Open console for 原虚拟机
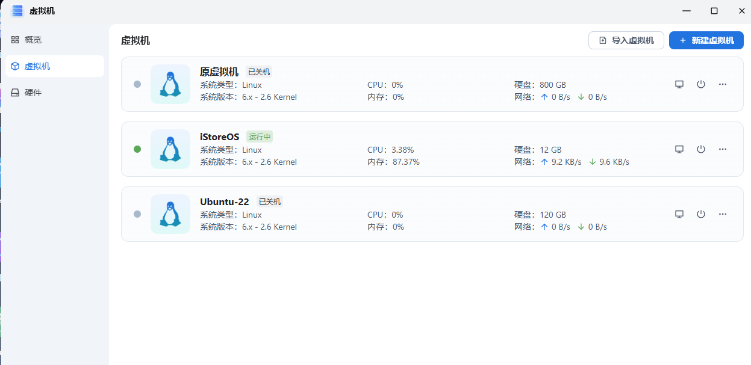 click(679, 84)
